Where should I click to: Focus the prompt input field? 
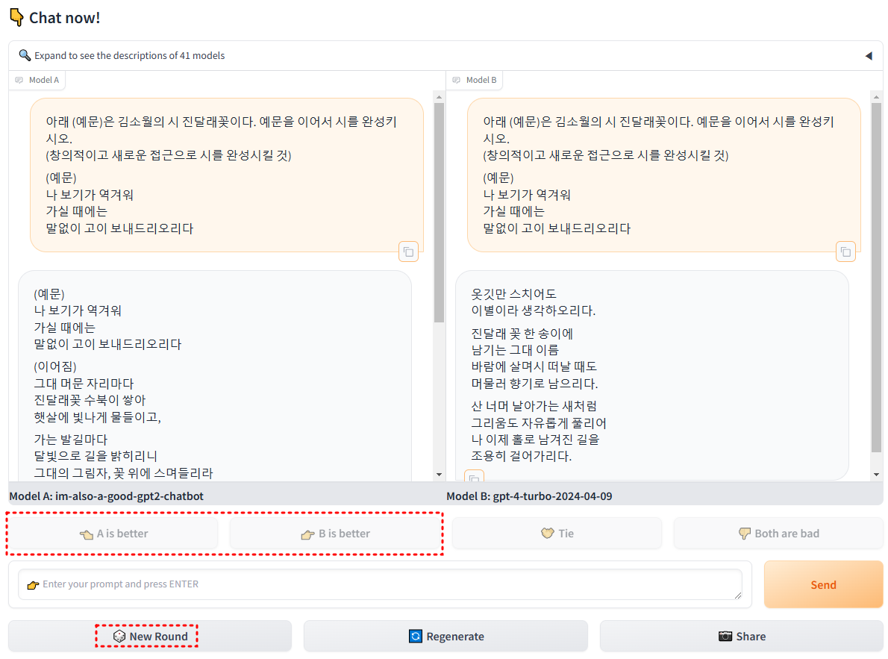coord(380,584)
